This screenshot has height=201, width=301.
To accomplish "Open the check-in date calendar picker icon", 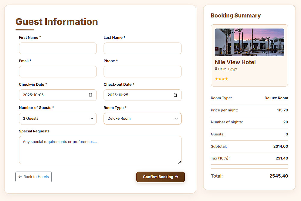I will click(91, 95).
